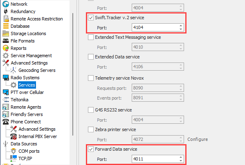Screen dimensions: 245x165
Task: Click the Zebra printer port field 4072
Action: click(158, 139)
